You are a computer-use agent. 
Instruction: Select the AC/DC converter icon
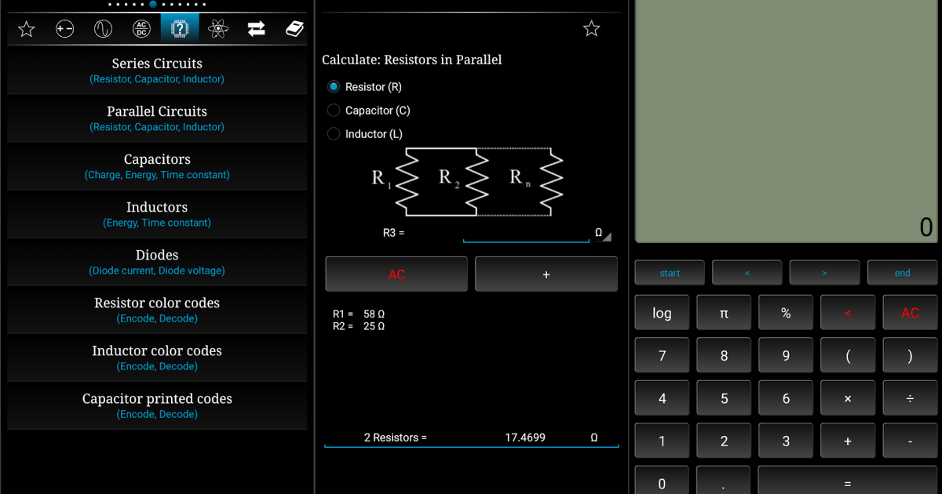coord(141,28)
